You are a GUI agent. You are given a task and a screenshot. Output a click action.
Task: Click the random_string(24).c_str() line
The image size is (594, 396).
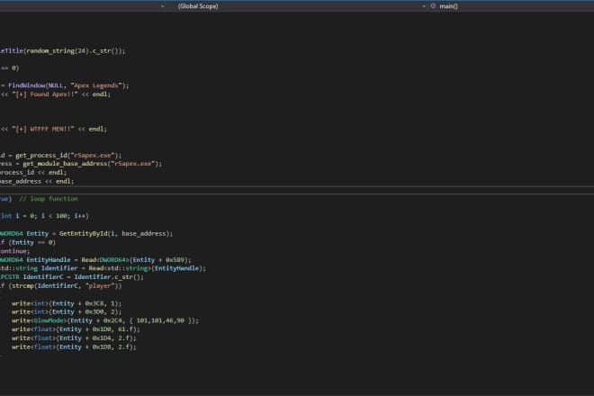[x=62, y=50]
